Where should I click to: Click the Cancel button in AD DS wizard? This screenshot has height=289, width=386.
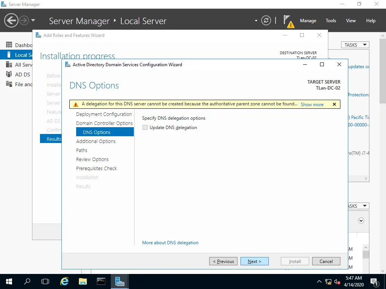click(326, 261)
